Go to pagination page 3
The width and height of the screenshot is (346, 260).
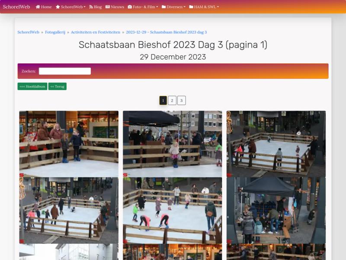[181, 101]
